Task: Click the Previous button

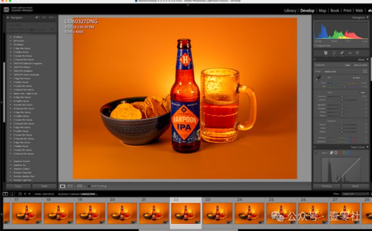Action: tap(327, 186)
